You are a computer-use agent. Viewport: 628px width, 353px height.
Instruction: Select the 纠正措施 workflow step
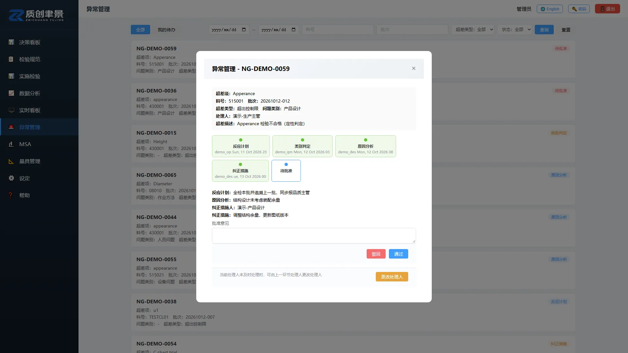[240, 171]
